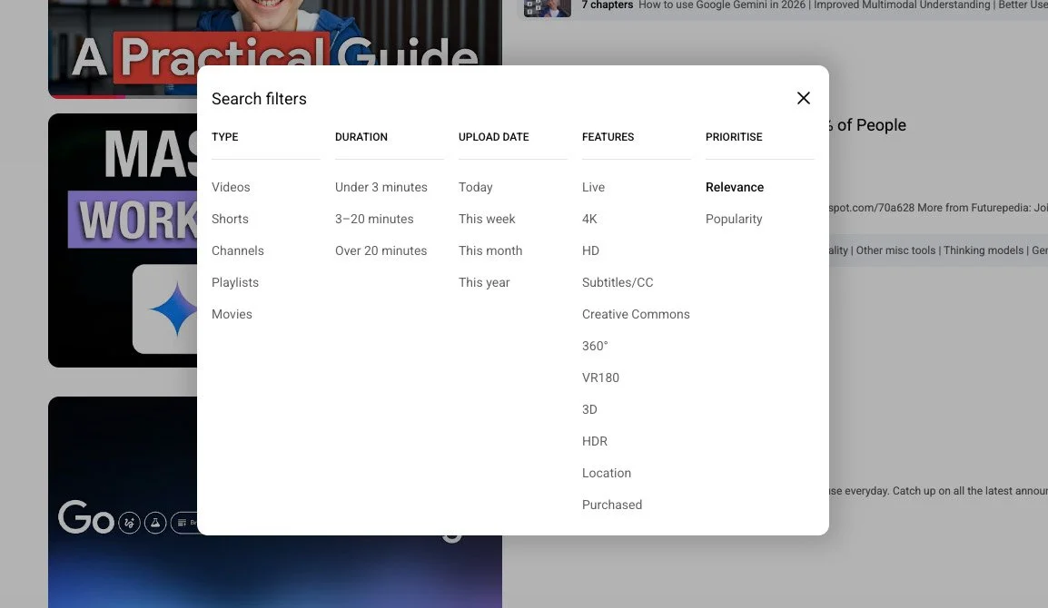This screenshot has width=1048, height=608.
Task: Enable the Live feature filter
Action: tap(593, 187)
